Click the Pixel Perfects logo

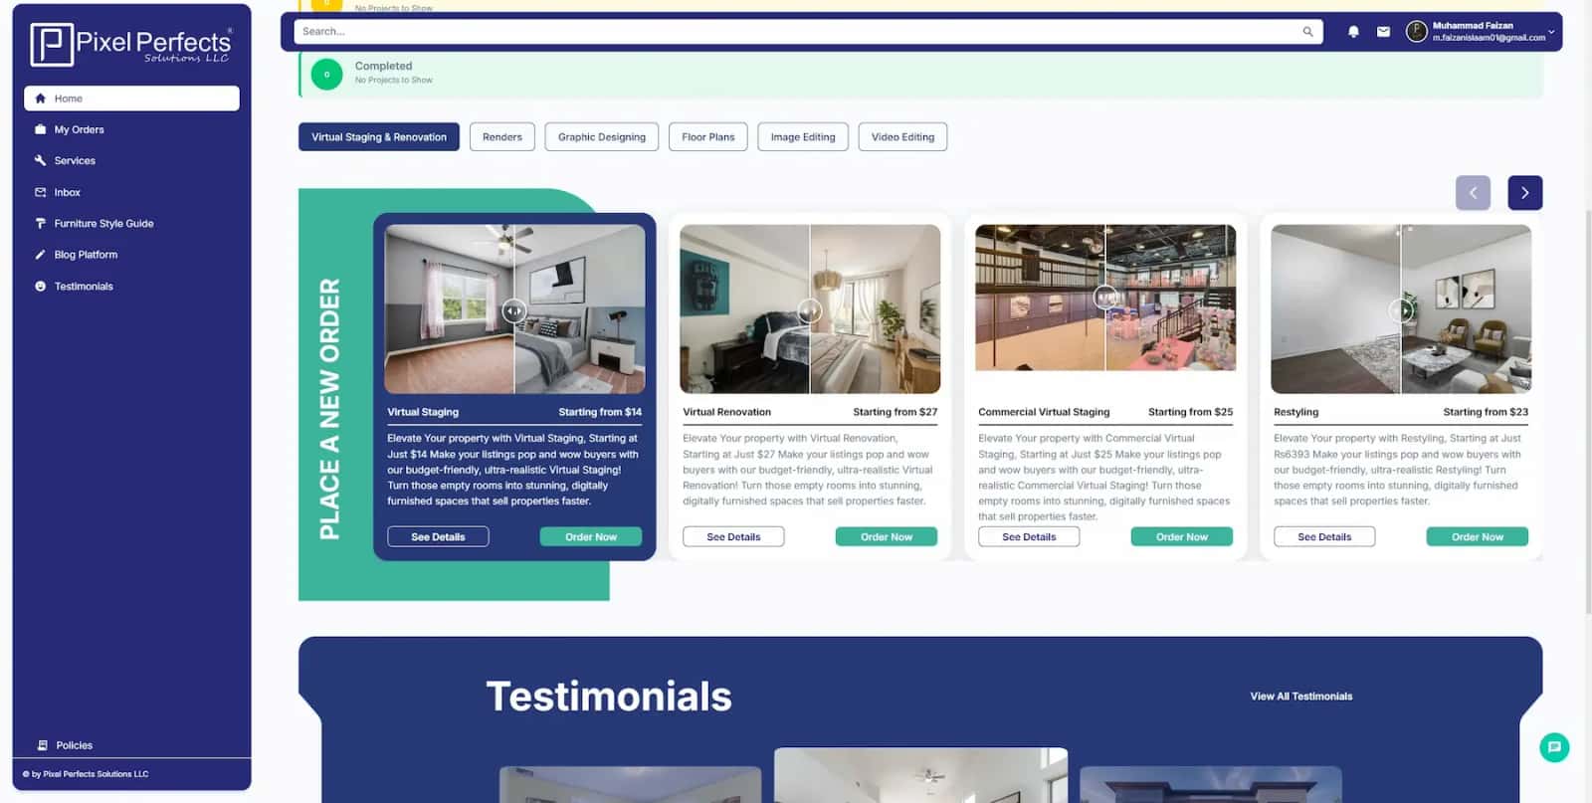[x=131, y=45]
